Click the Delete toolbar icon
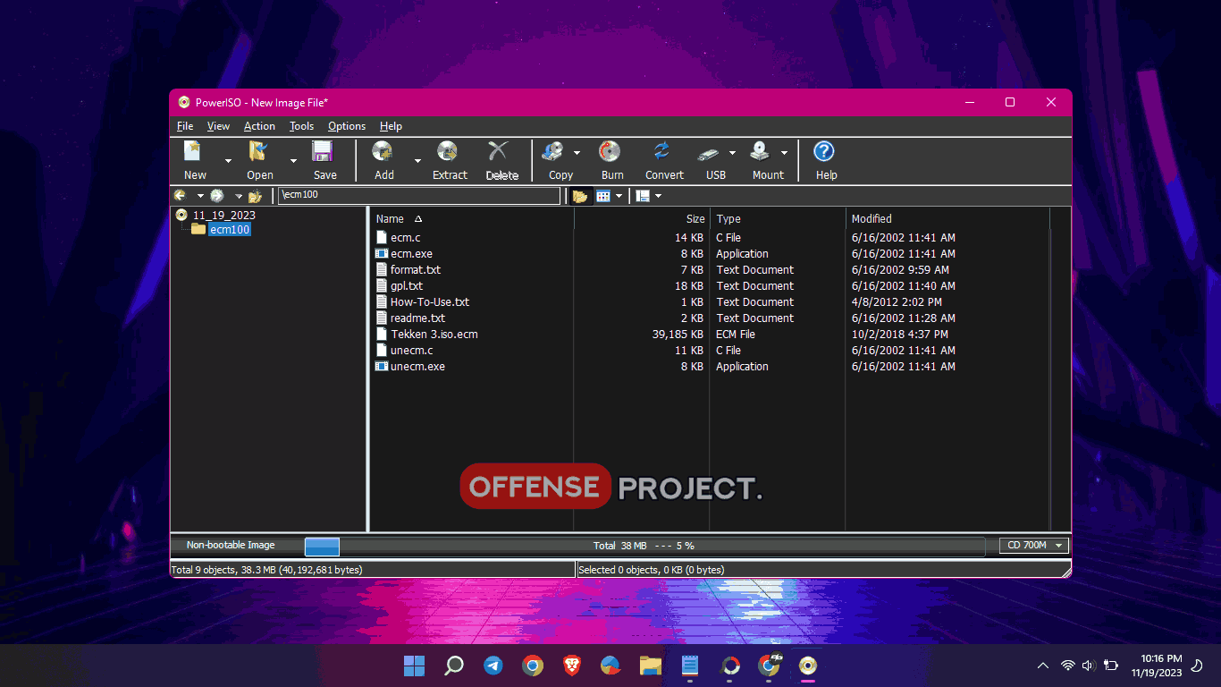 (499, 151)
